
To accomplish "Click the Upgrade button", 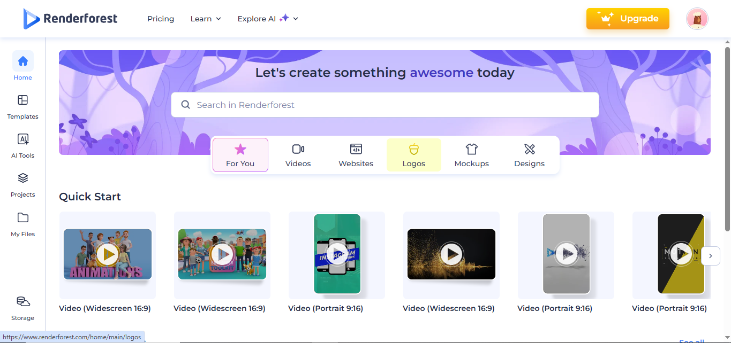I will pyautogui.click(x=628, y=19).
